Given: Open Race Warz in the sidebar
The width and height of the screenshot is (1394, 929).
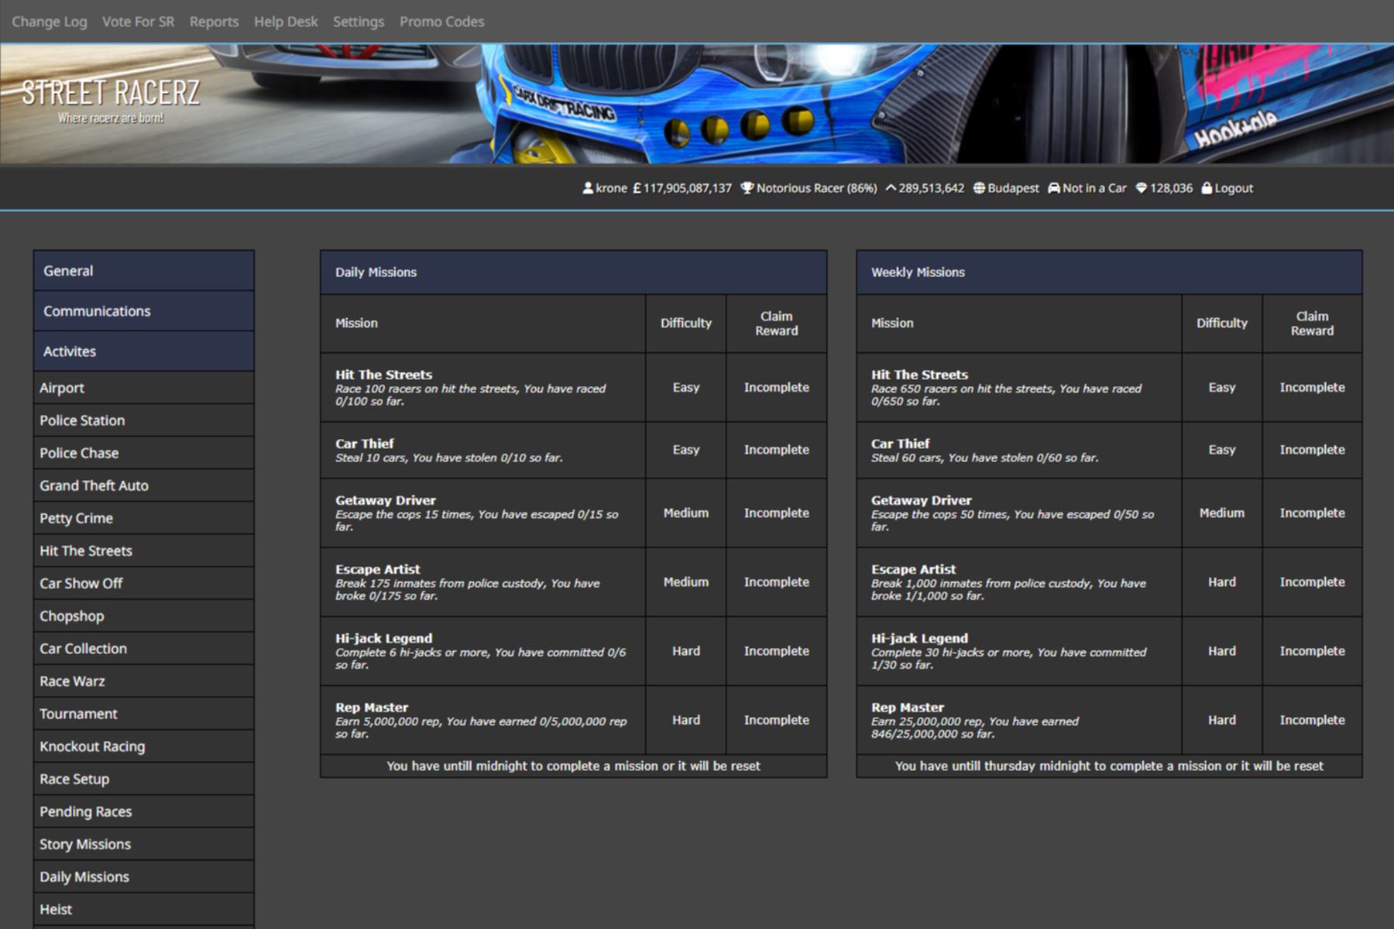Looking at the screenshot, I should click(144, 681).
